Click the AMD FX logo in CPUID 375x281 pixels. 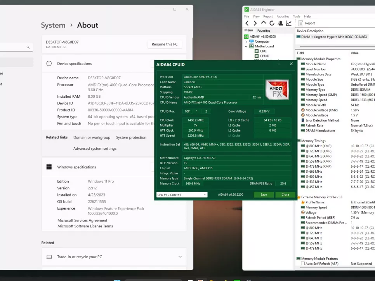point(277,90)
